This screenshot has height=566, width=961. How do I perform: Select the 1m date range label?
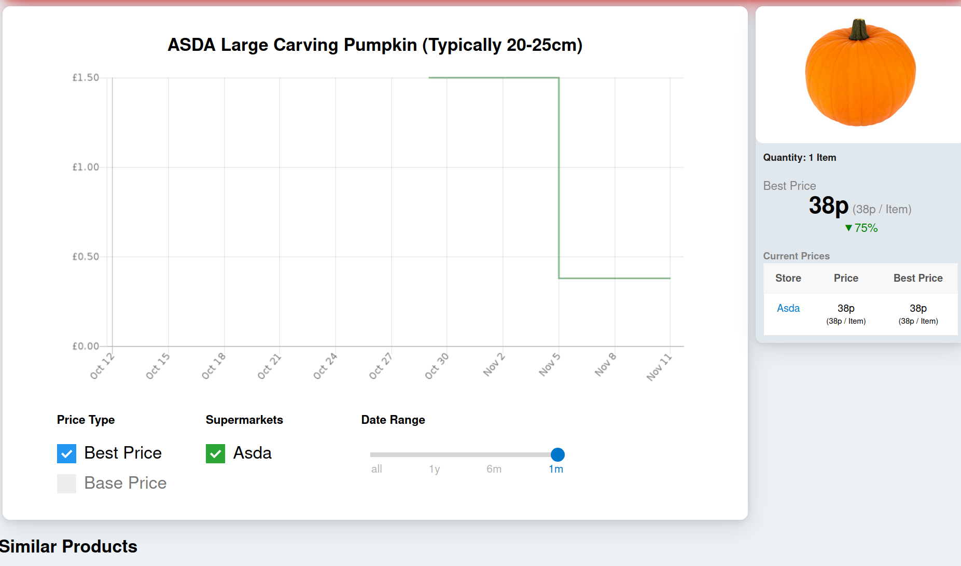(x=556, y=469)
